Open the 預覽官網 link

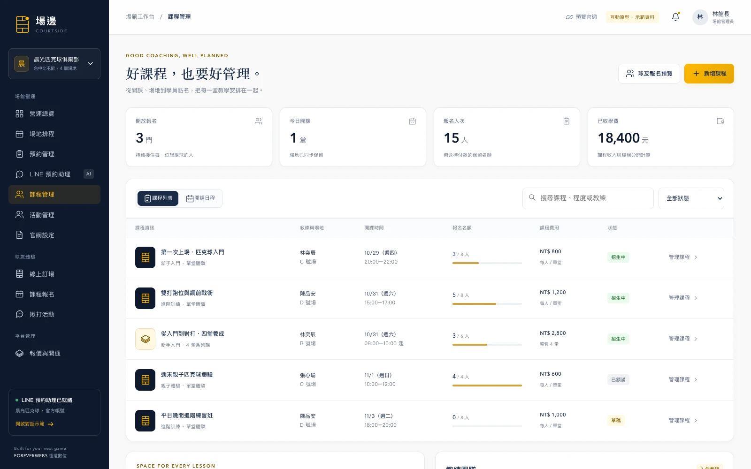[x=581, y=17]
